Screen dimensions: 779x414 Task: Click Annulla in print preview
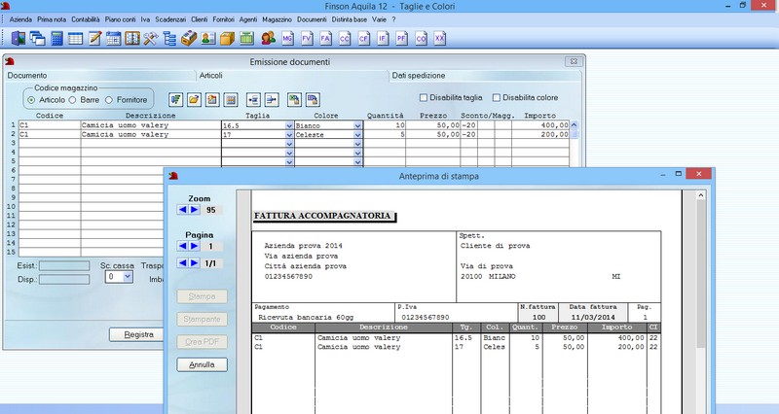203,364
